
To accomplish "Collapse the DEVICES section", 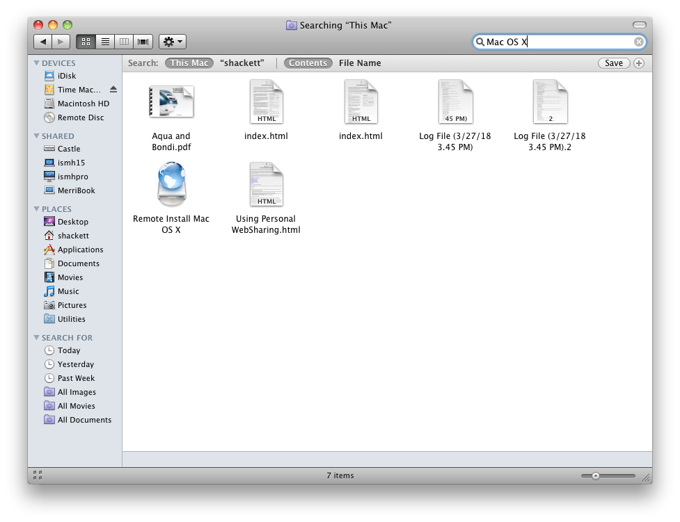I will [36, 63].
